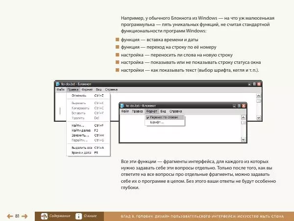294x221 pixels.
Task: Click scrollbar thumb in back window
Action: (259, 101)
